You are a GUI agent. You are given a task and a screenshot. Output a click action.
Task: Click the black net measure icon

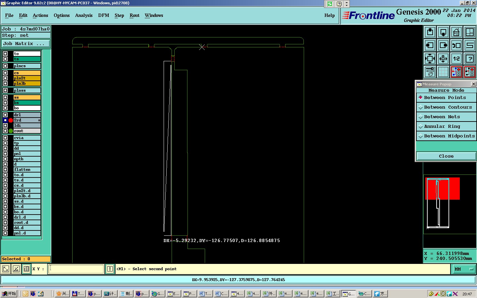[x=470, y=72]
